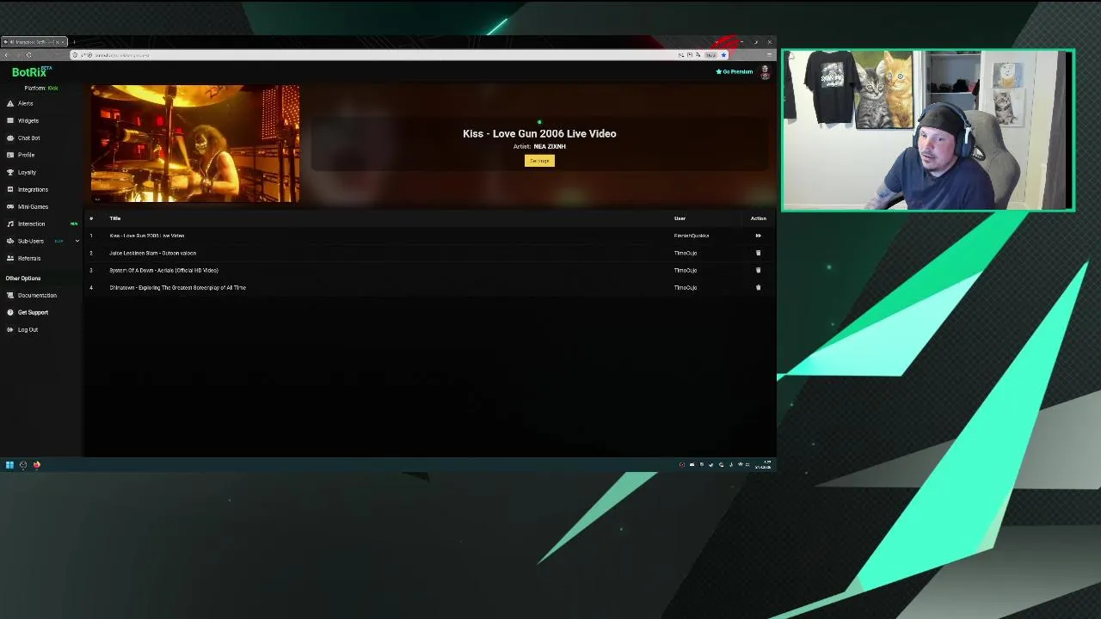Delete the Chinatown screenplay row
Viewport: 1101px width, 619px height.
click(x=758, y=287)
